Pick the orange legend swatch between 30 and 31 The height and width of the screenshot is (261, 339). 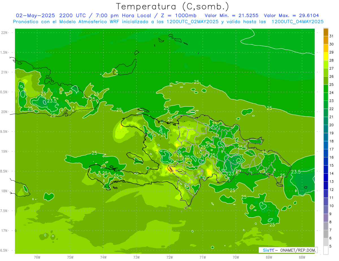[326, 40]
